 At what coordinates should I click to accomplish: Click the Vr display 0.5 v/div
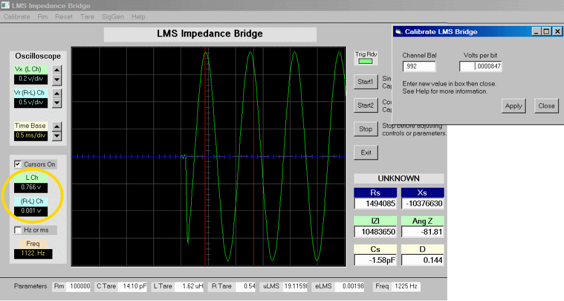[x=31, y=103]
